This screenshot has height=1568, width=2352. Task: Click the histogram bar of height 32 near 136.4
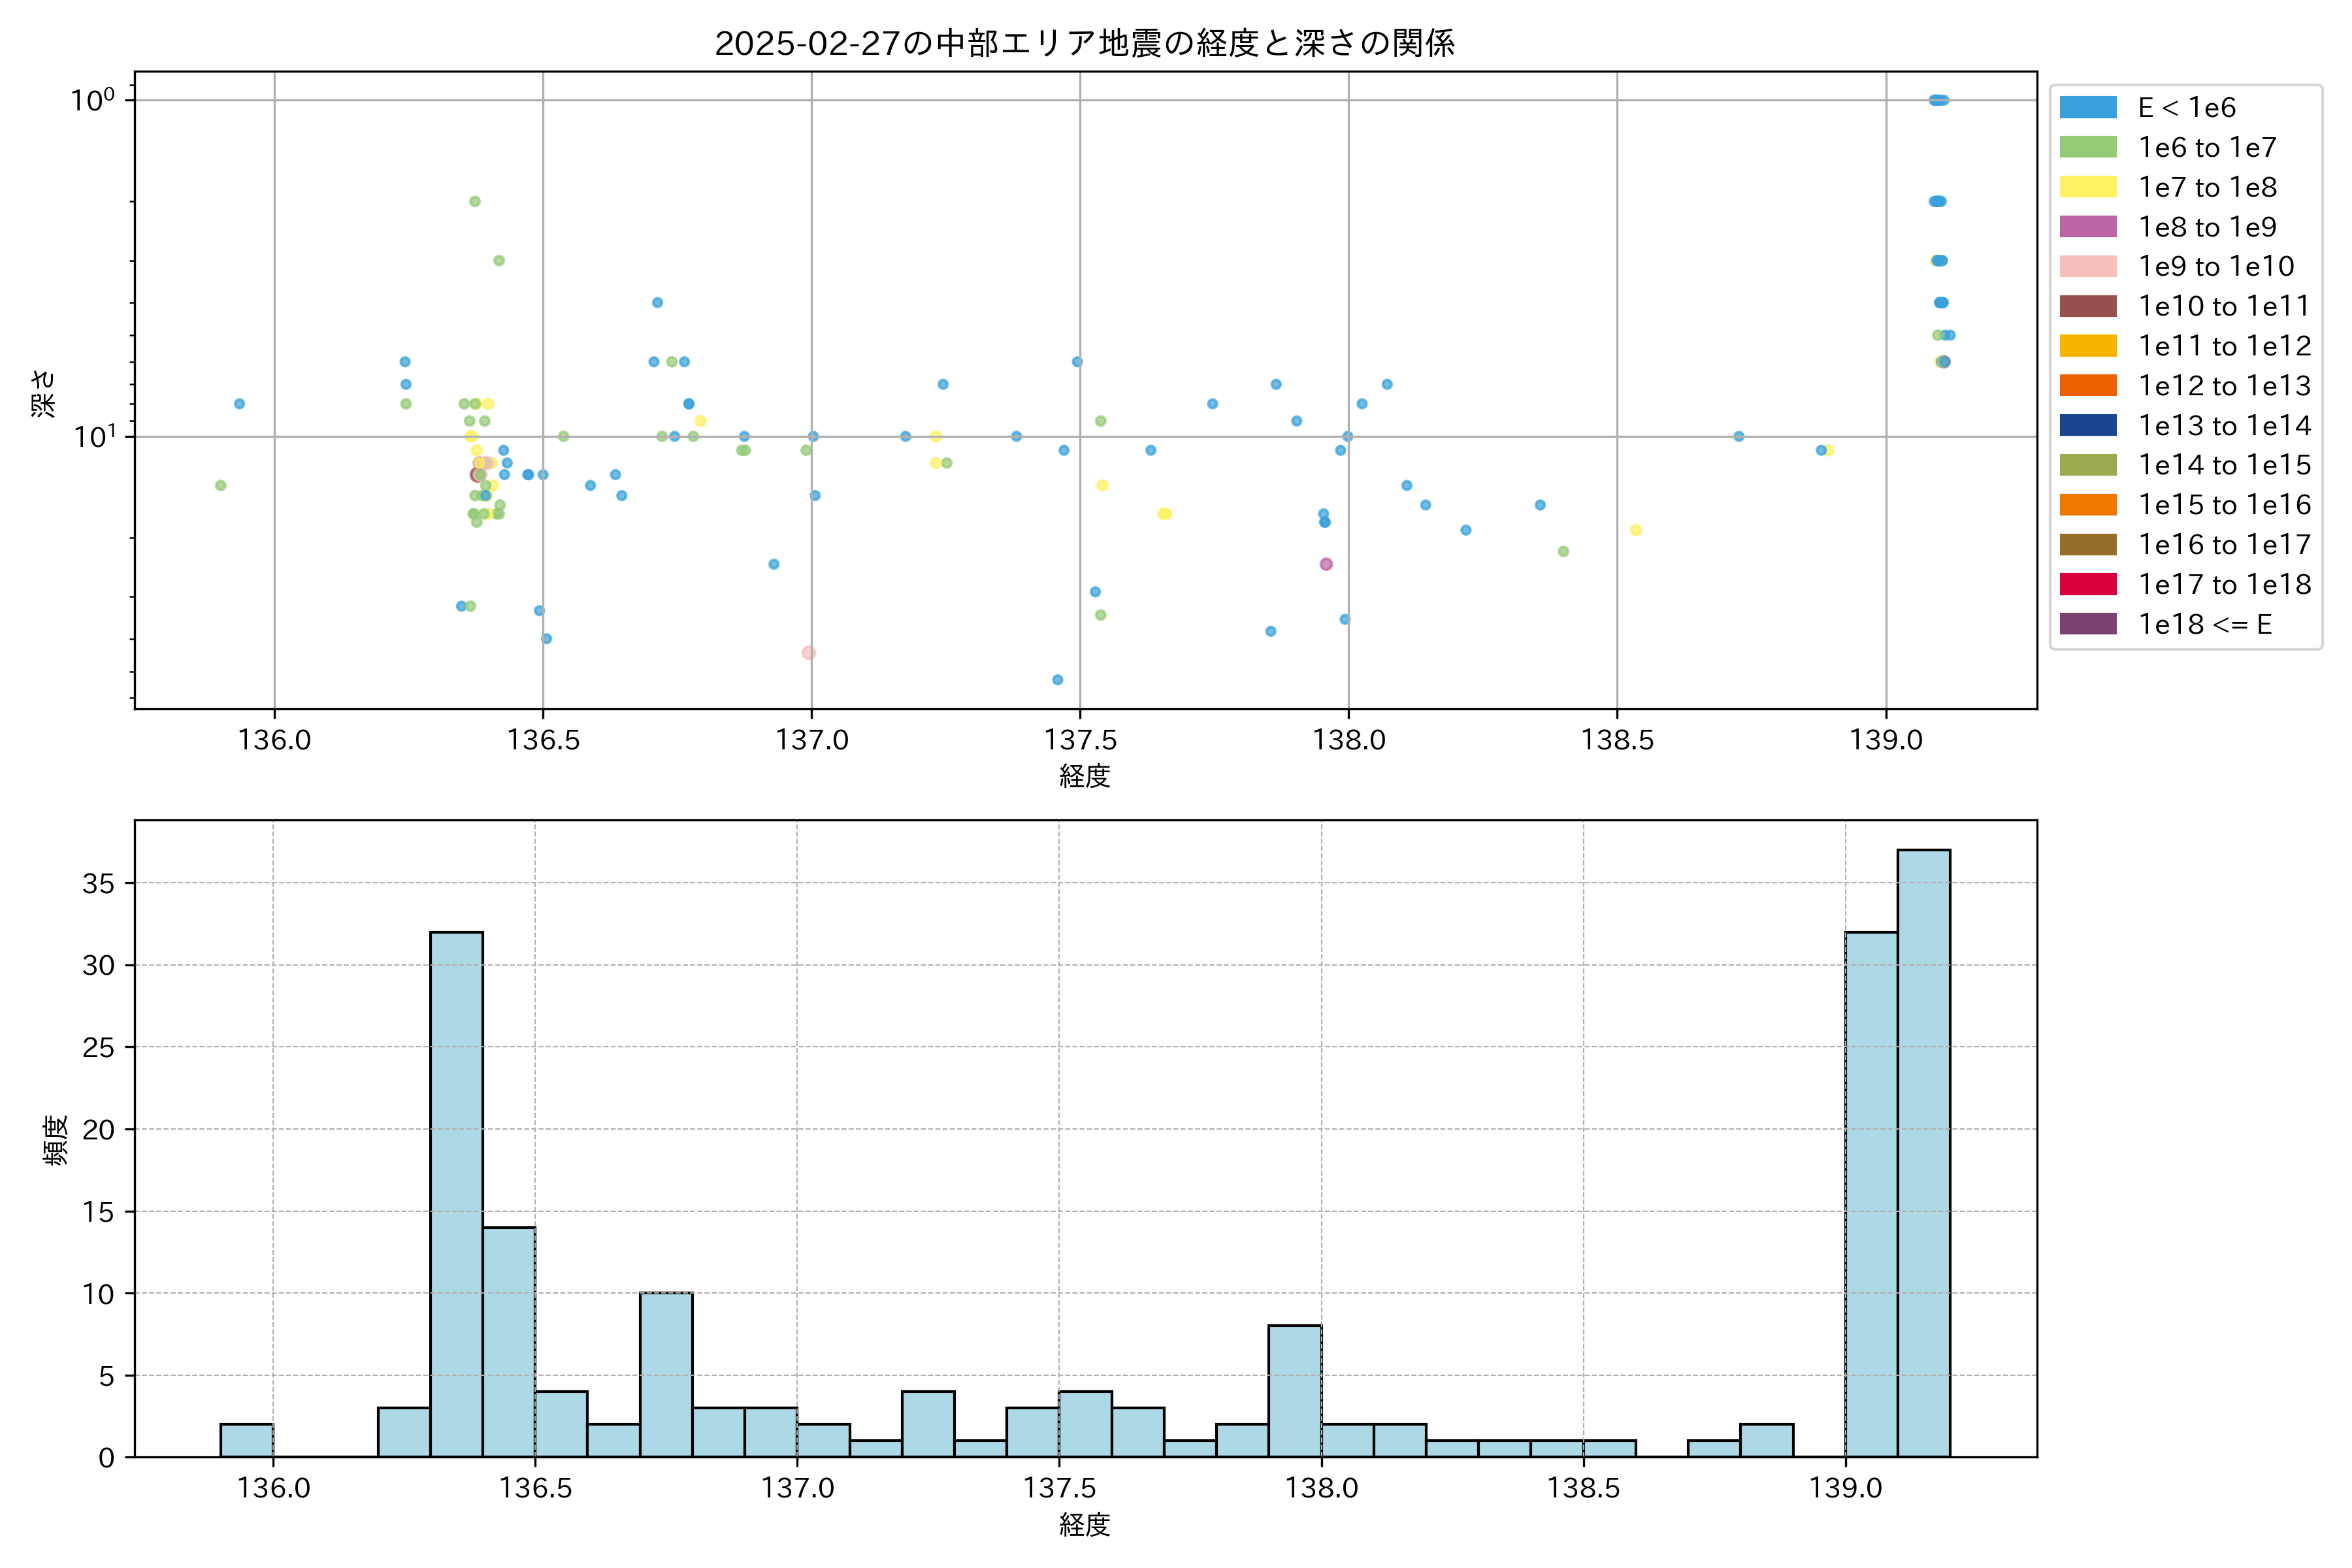pos(456,1194)
